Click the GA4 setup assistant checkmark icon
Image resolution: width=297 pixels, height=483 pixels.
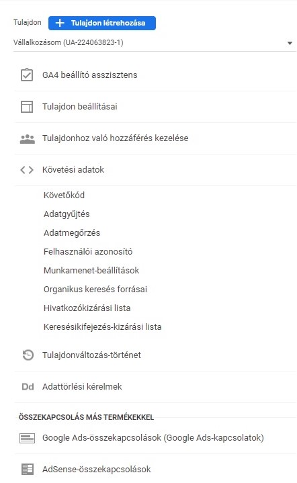pyautogui.click(x=27, y=75)
